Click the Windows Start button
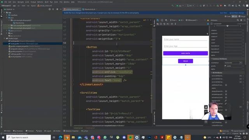The image size is (249, 140). (3, 137)
